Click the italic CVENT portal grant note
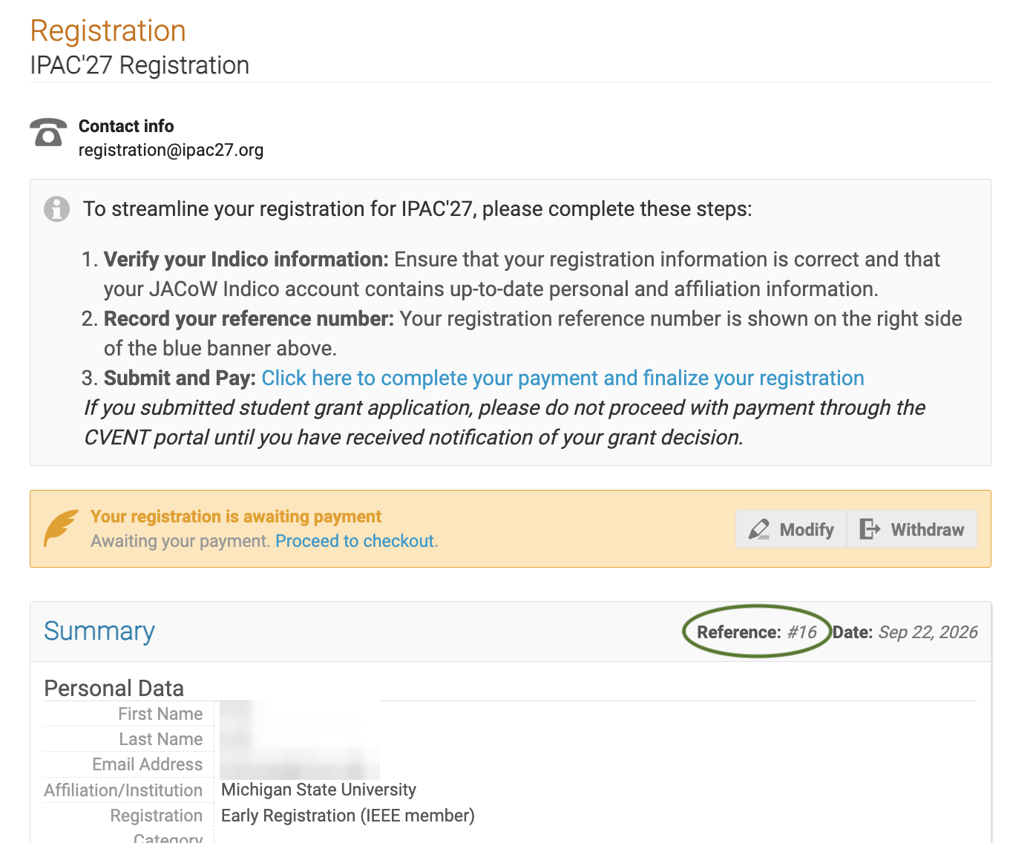 click(x=505, y=423)
